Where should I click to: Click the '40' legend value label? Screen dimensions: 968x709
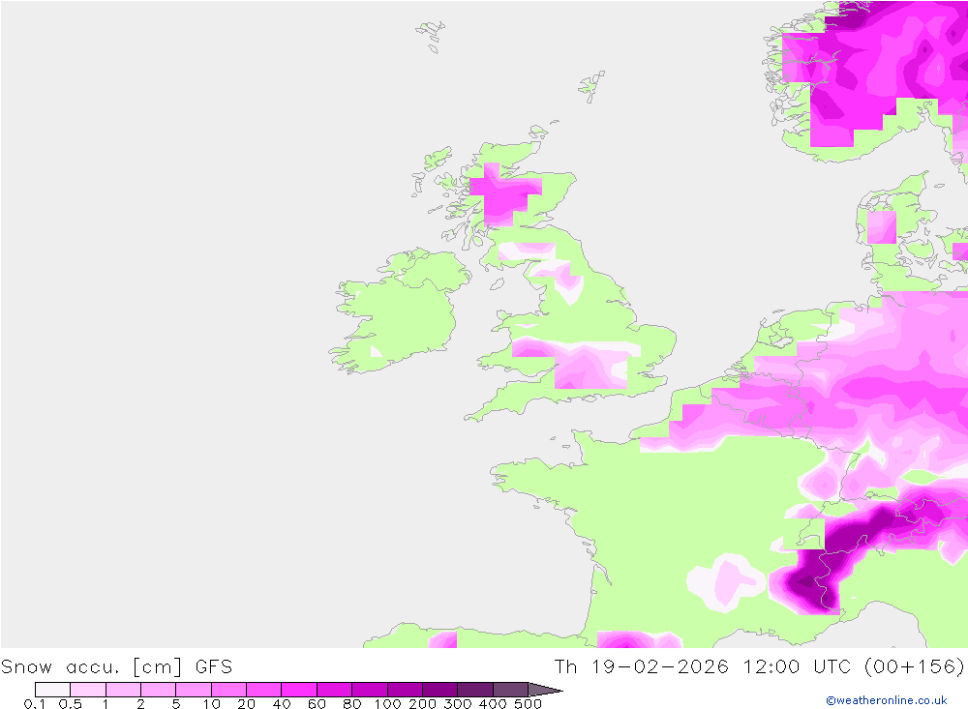282,704
